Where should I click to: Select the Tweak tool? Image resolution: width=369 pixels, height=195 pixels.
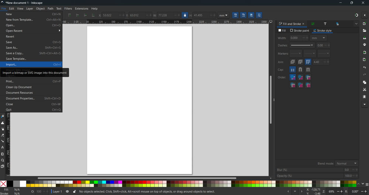[3, 123]
